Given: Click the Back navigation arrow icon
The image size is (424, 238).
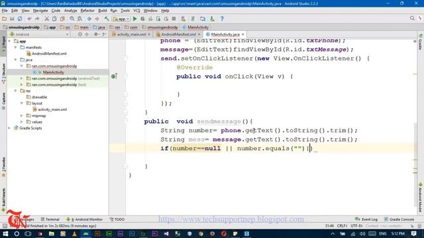Looking at the screenshot, I should tap(89, 19).
